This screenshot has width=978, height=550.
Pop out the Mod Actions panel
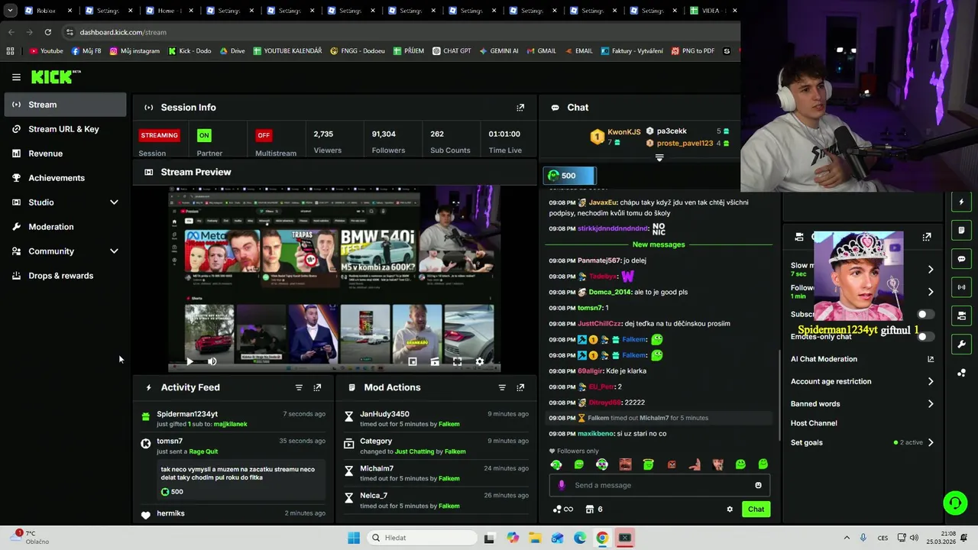click(x=520, y=387)
